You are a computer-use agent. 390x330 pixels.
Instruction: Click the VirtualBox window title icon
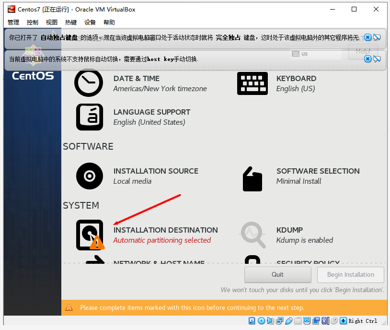[x=11, y=9]
